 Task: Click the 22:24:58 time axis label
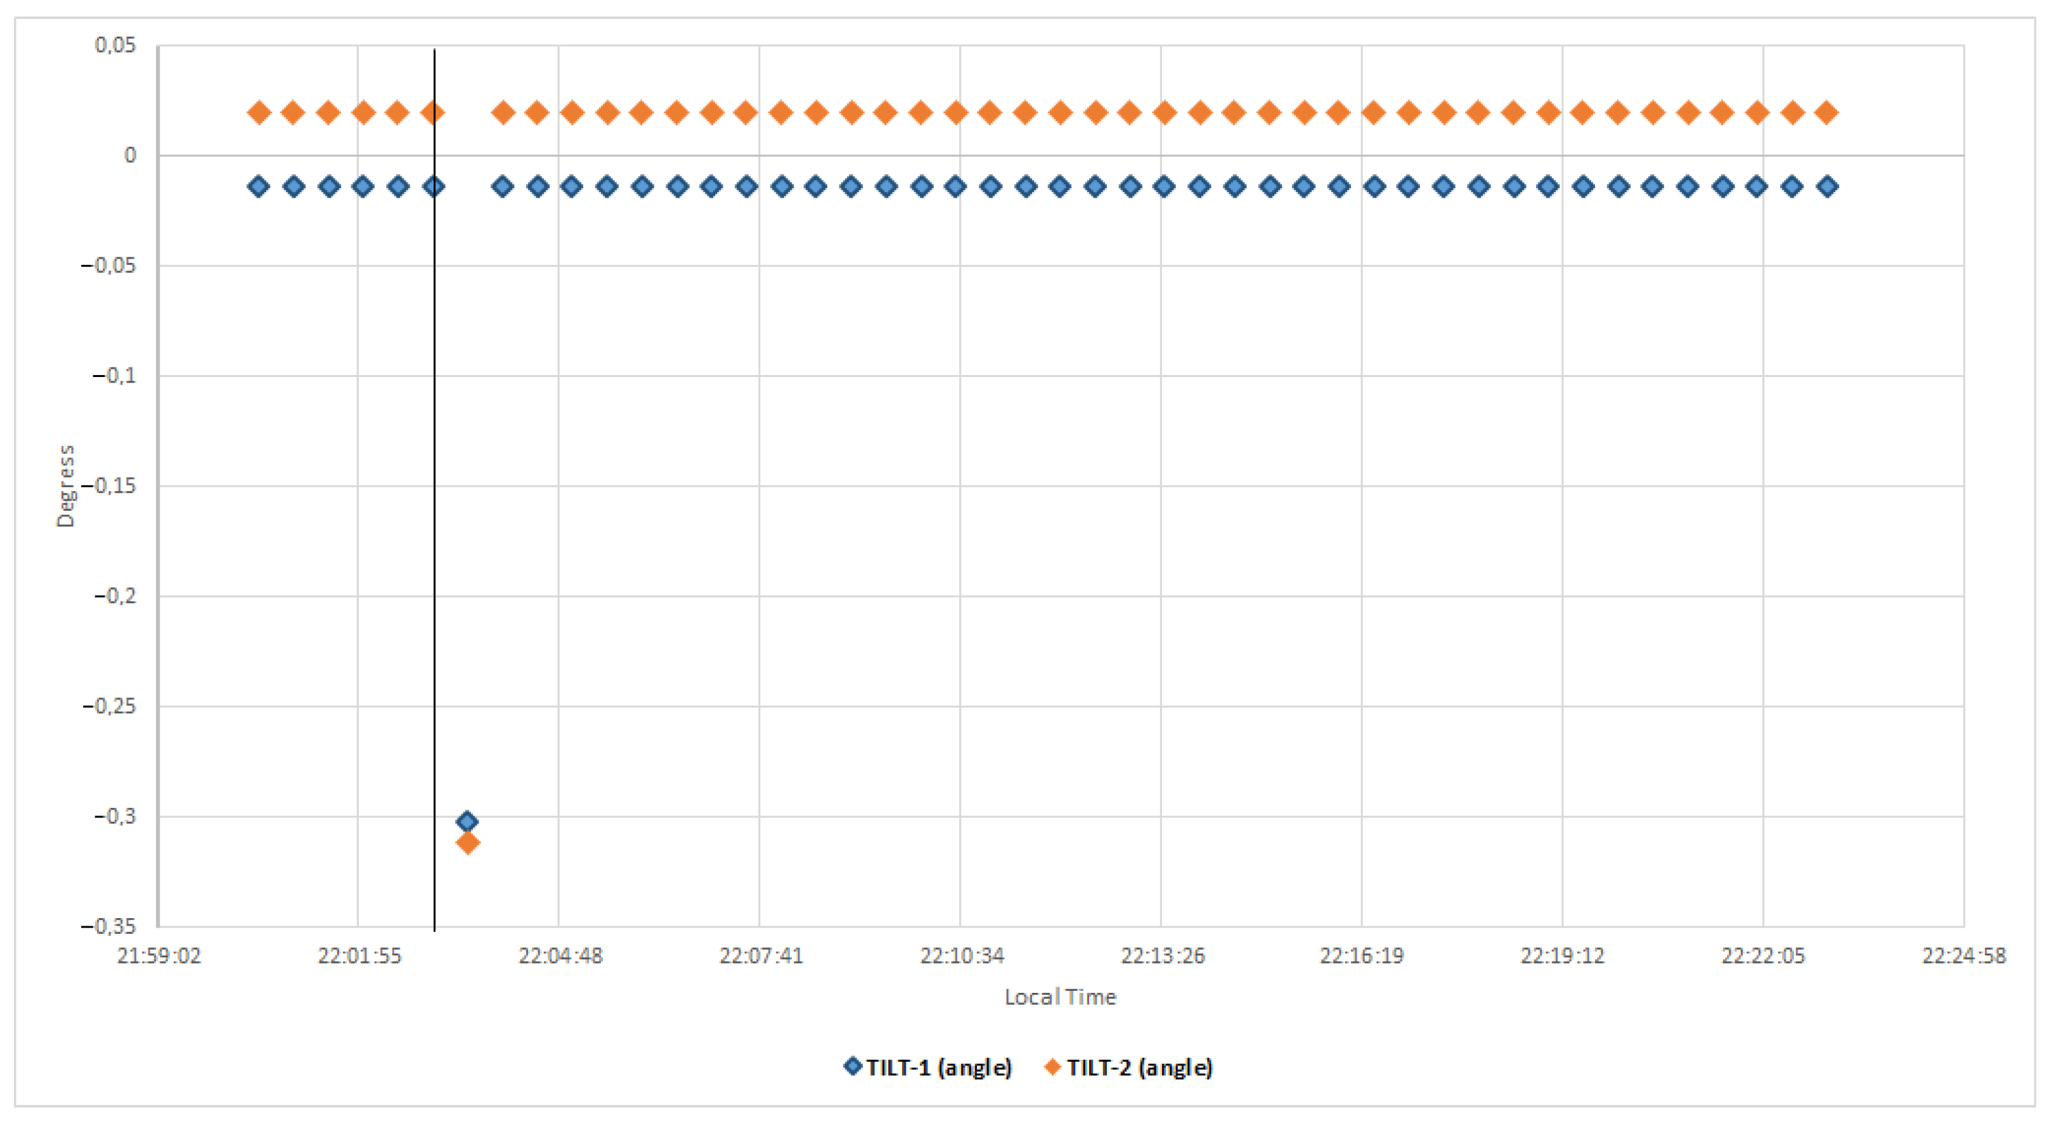tap(1963, 955)
